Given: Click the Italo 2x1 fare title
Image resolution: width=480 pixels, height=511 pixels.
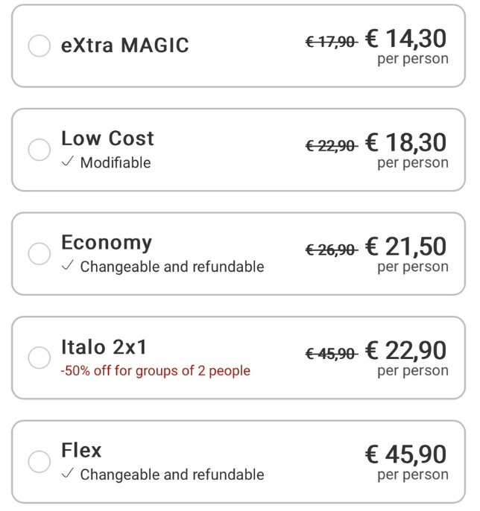Looking at the screenshot, I should (x=104, y=347).
